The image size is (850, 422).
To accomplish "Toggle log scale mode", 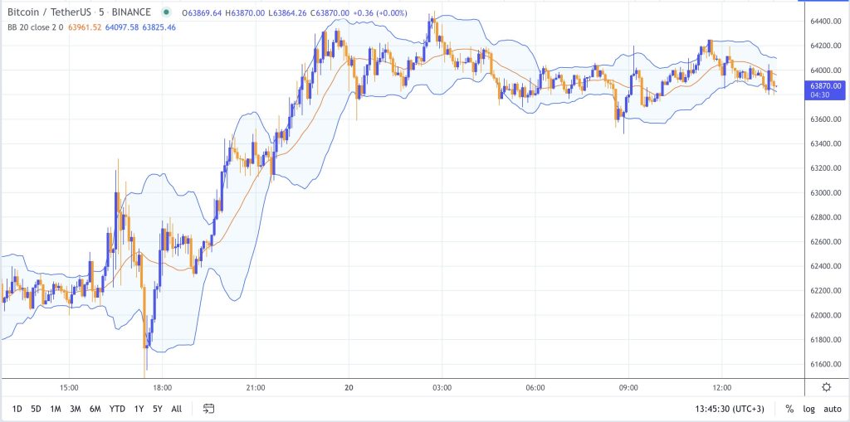I will pyautogui.click(x=808, y=409).
